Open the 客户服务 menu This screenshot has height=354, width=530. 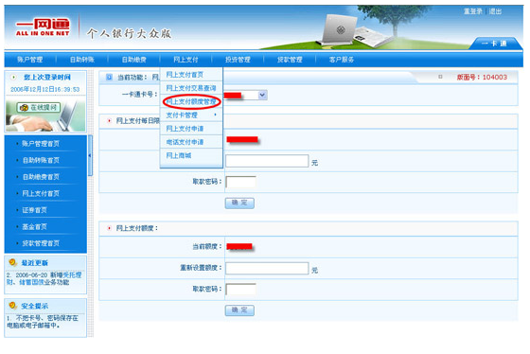click(342, 60)
